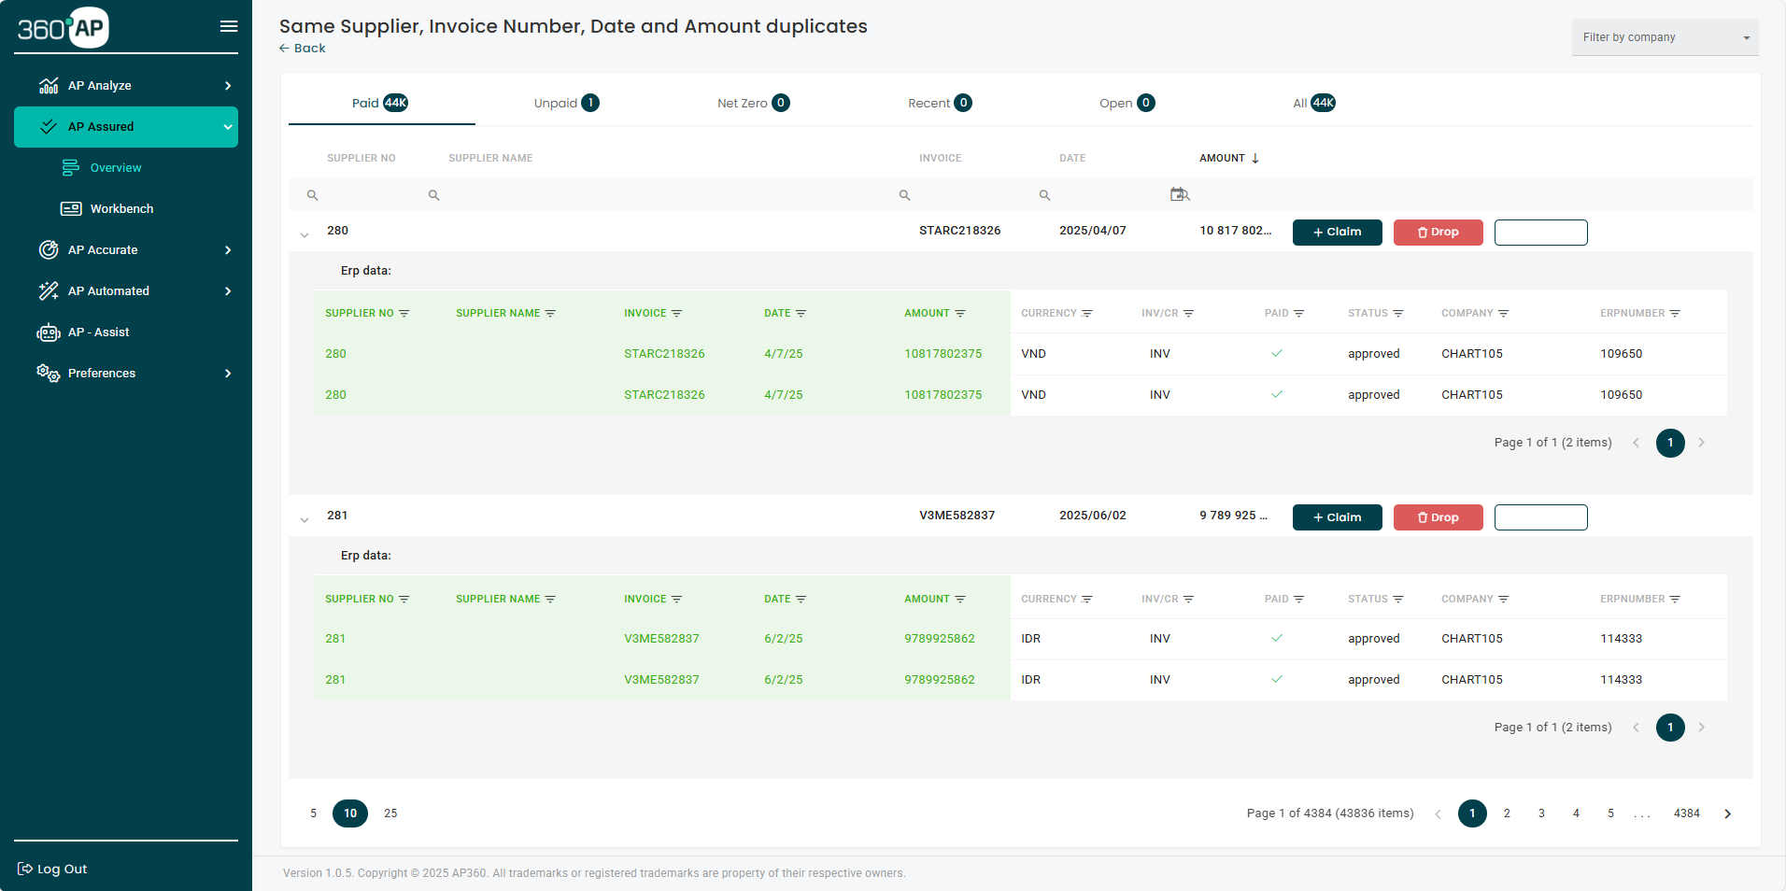This screenshot has height=891, width=1786.
Task: Open the sidebar hamburger menu
Action: 228,26
